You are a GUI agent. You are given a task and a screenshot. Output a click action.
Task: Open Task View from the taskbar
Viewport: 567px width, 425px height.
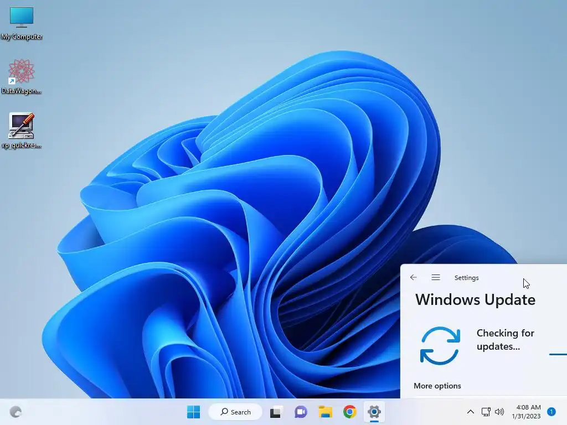click(276, 412)
